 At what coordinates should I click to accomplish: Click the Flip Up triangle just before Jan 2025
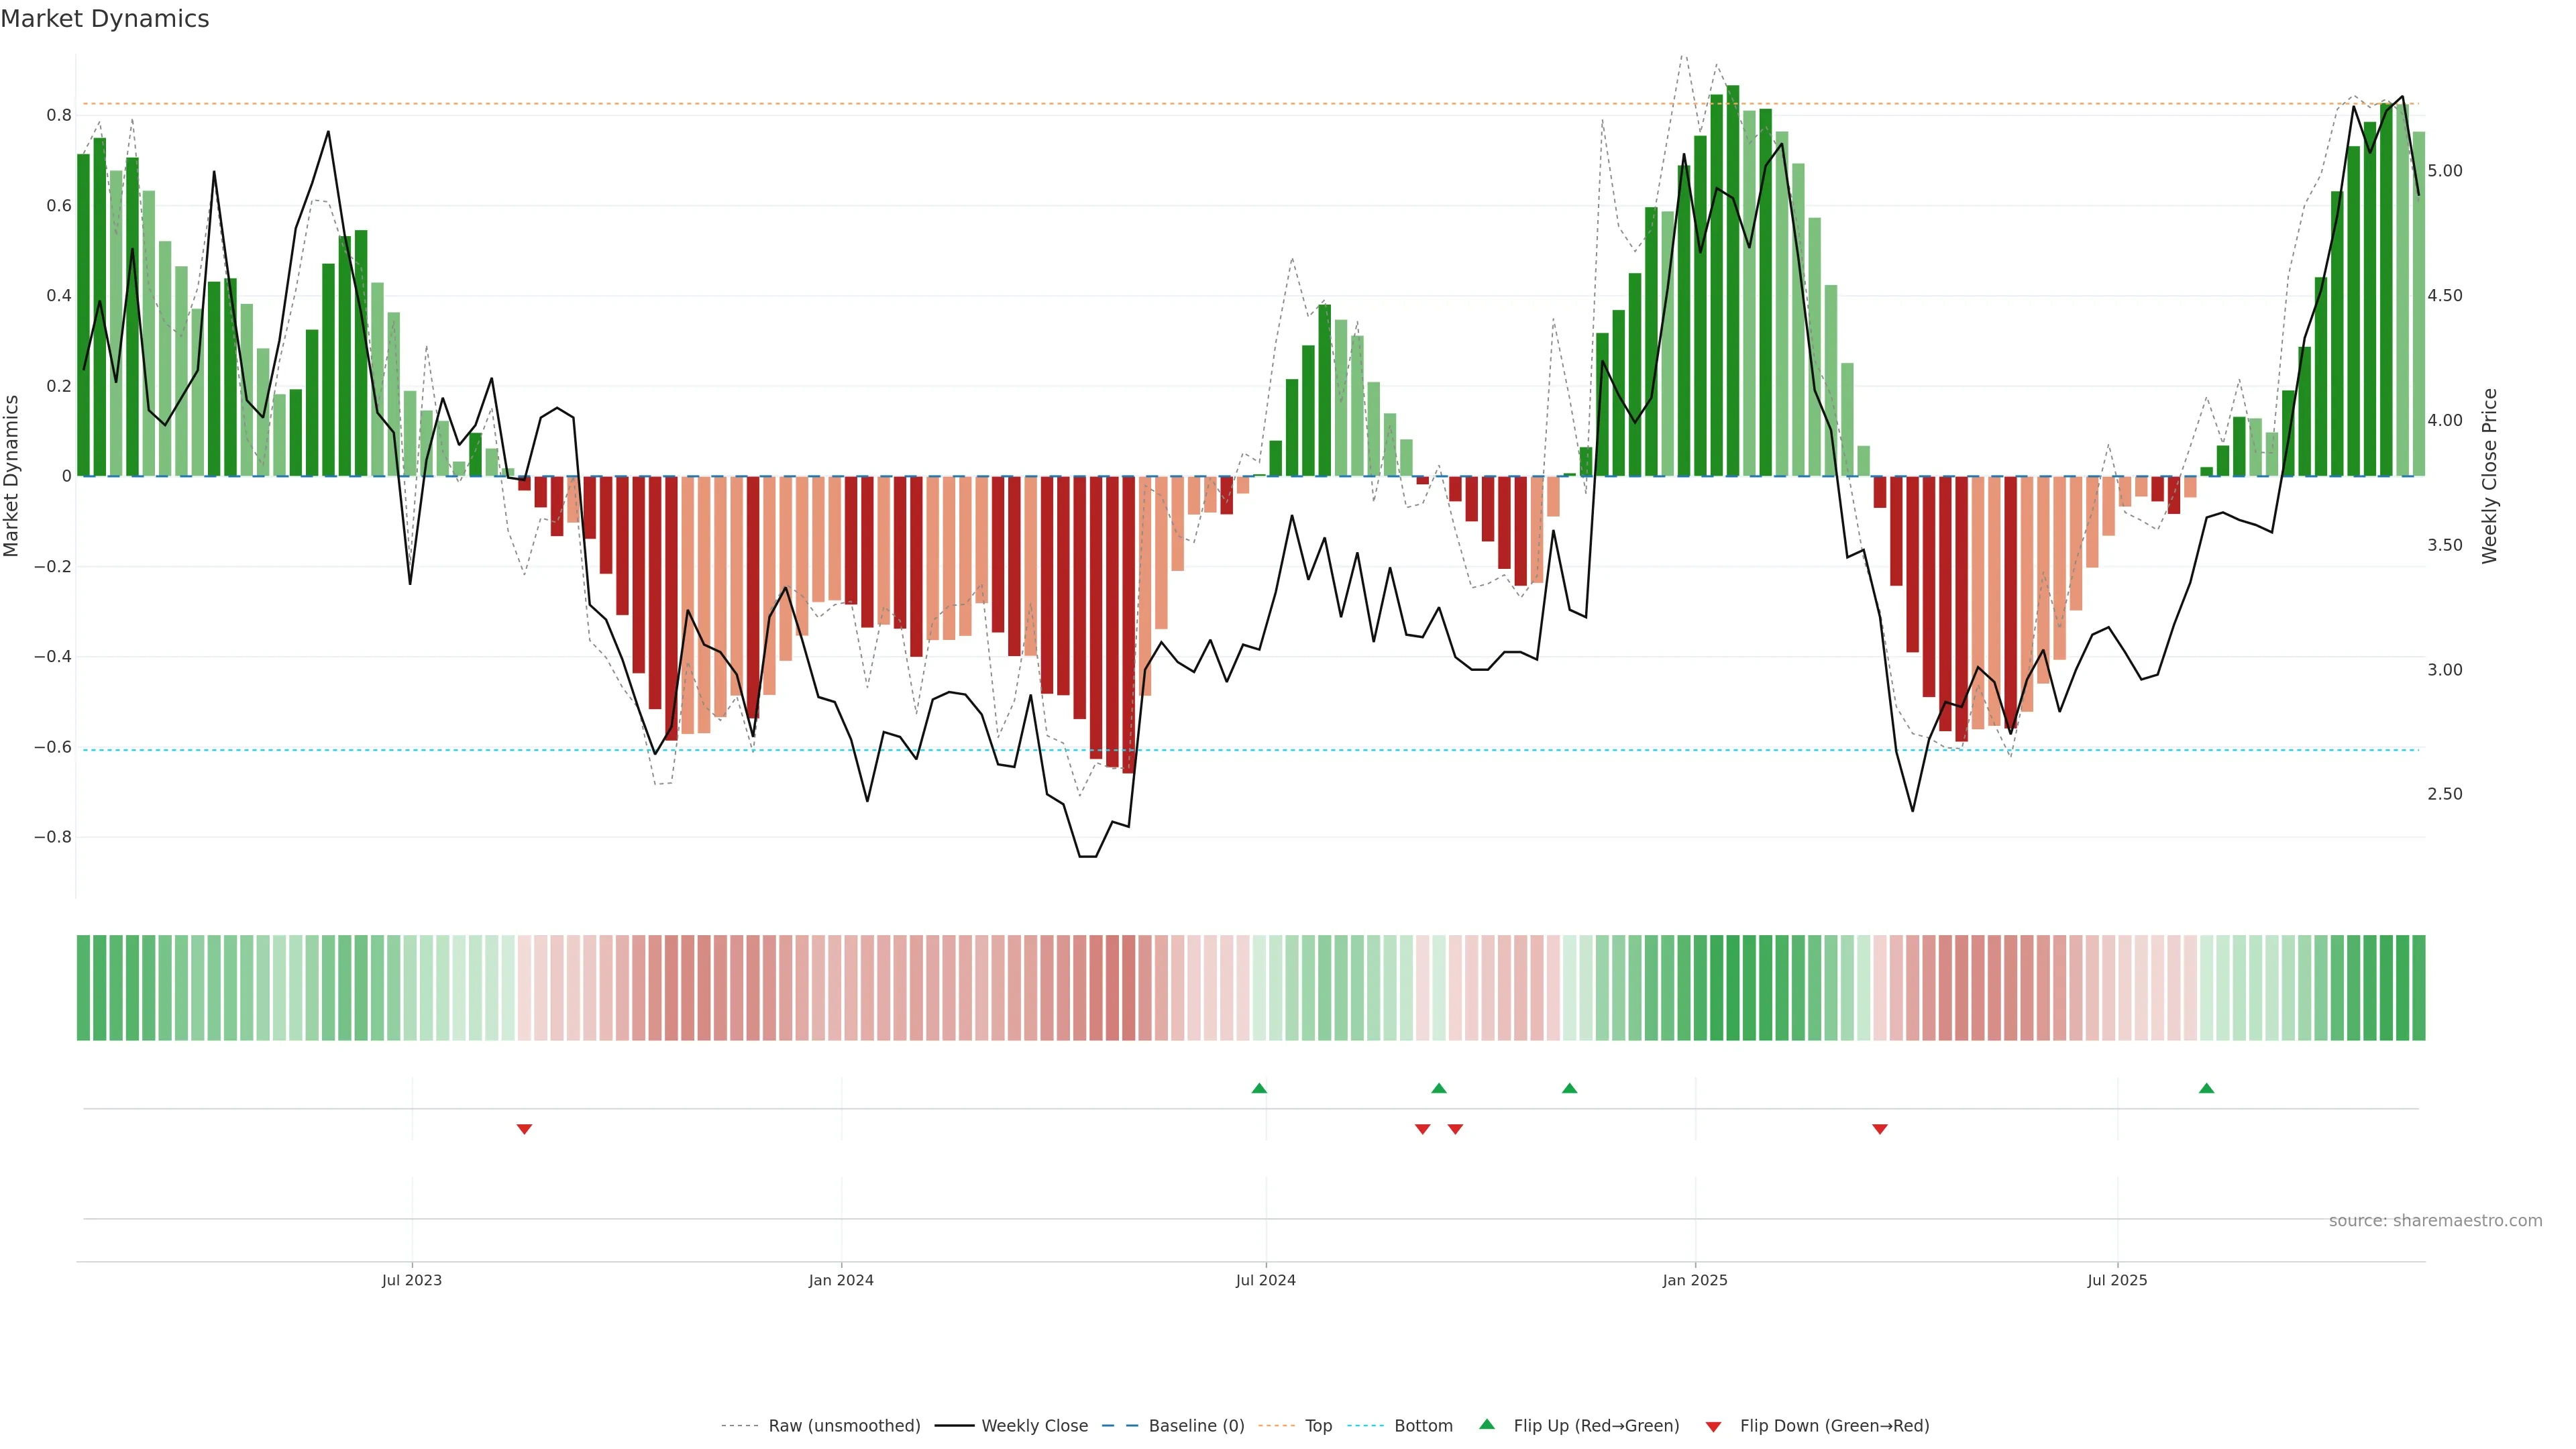pos(1569,1088)
